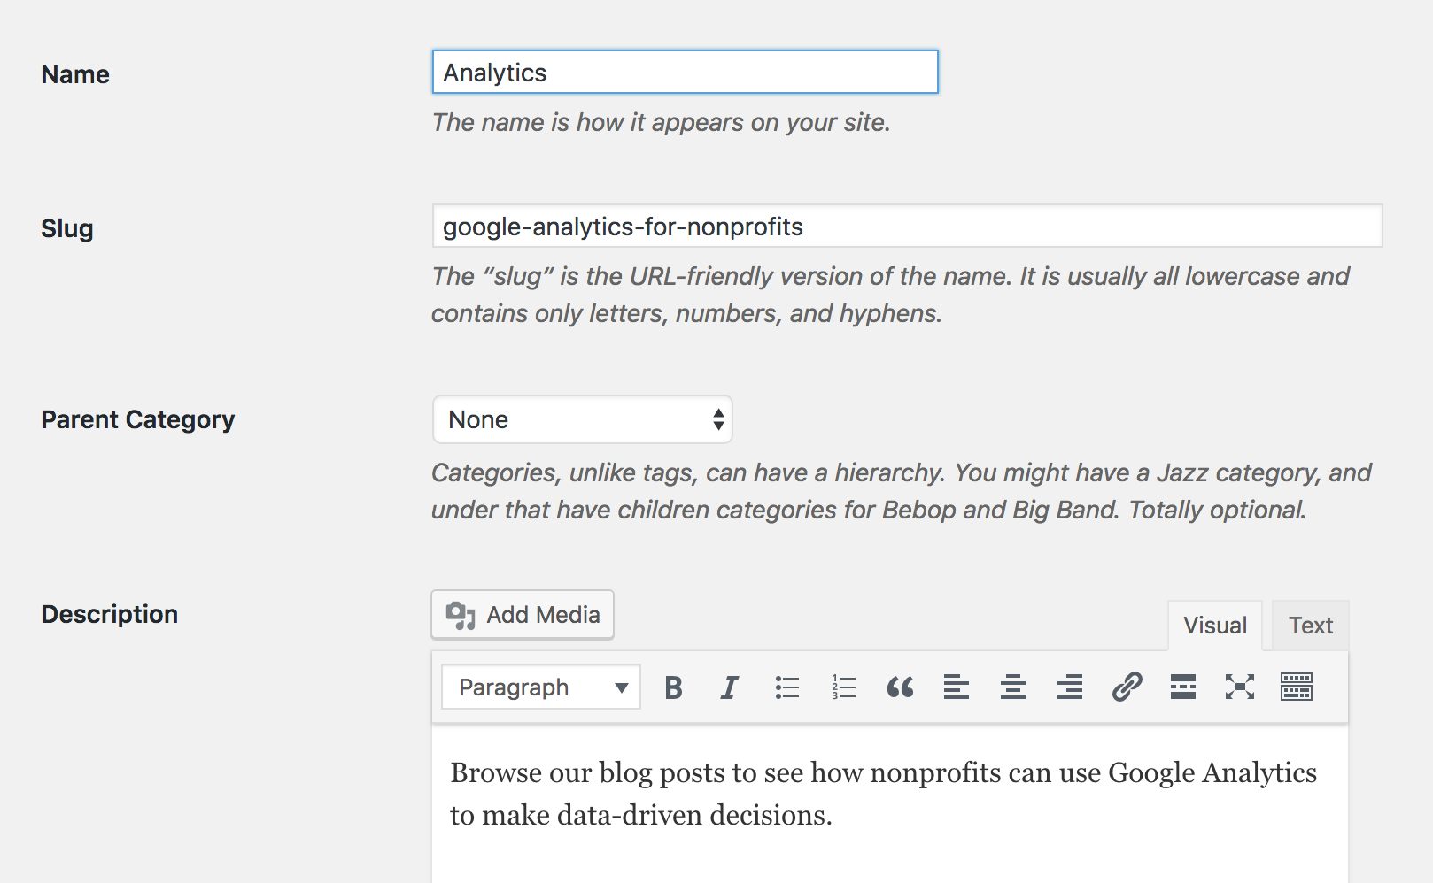This screenshot has height=883, width=1433.
Task: Focus the Name field containing Analytics
Action: click(685, 73)
